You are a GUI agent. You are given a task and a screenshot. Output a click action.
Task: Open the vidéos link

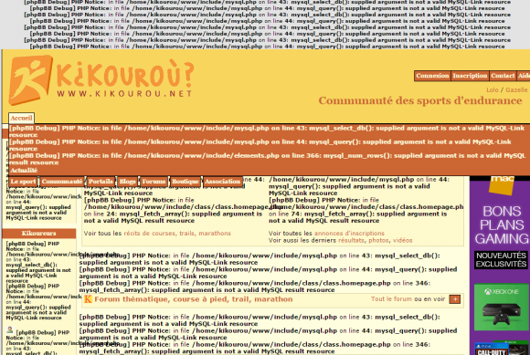click(x=403, y=240)
